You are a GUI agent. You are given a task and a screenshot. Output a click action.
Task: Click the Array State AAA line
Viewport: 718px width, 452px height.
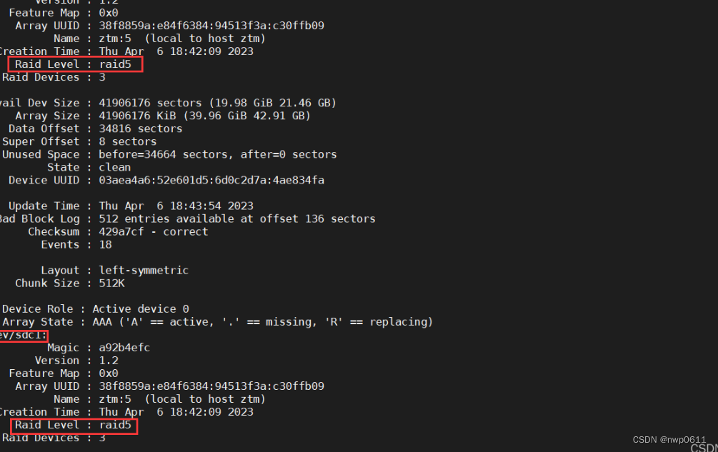pos(217,322)
